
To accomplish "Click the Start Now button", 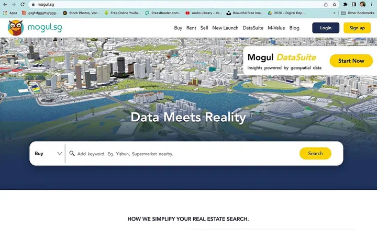I will point(351,61).
